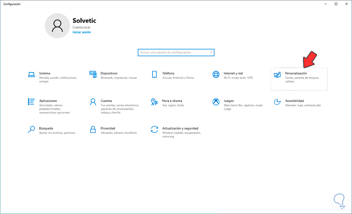
Task: Click the Cuentas person icon
Action: 93,102
